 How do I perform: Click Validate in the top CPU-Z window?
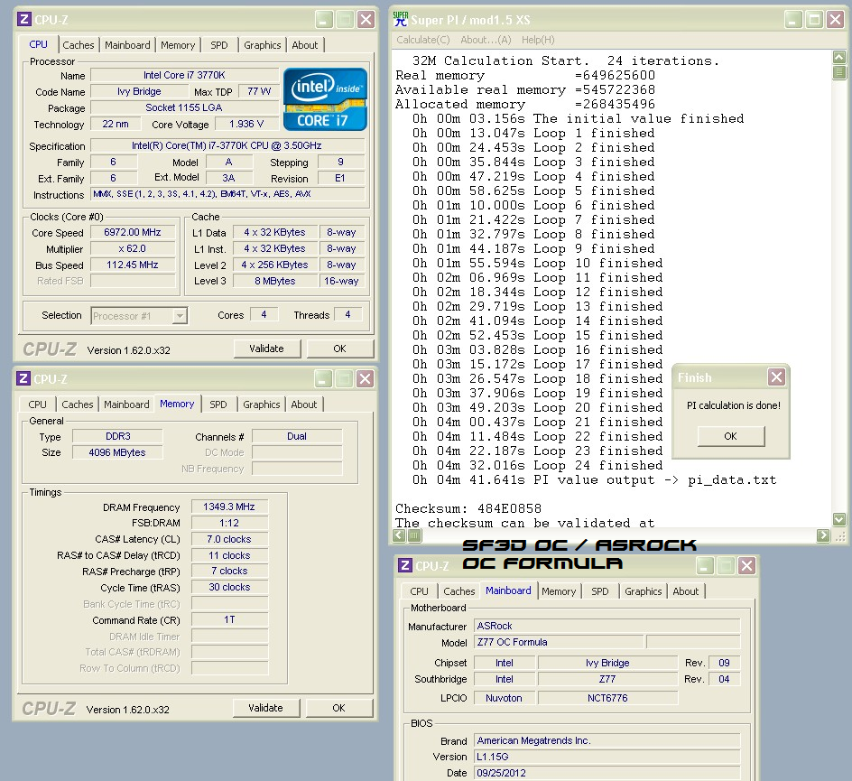(267, 349)
